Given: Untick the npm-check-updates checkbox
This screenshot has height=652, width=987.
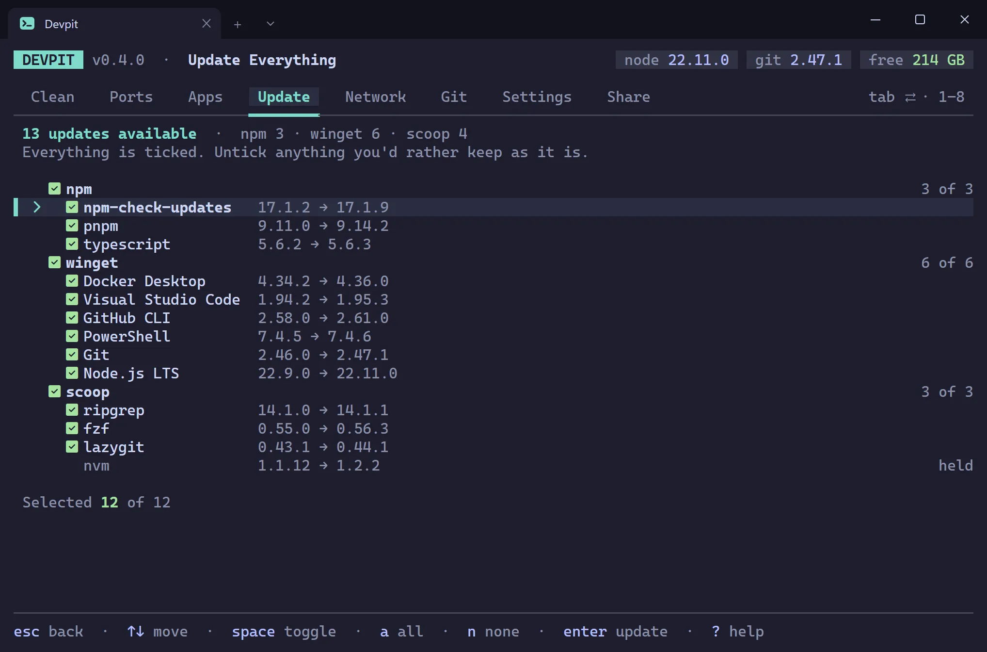Looking at the screenshot, I should tap(72, 207).
